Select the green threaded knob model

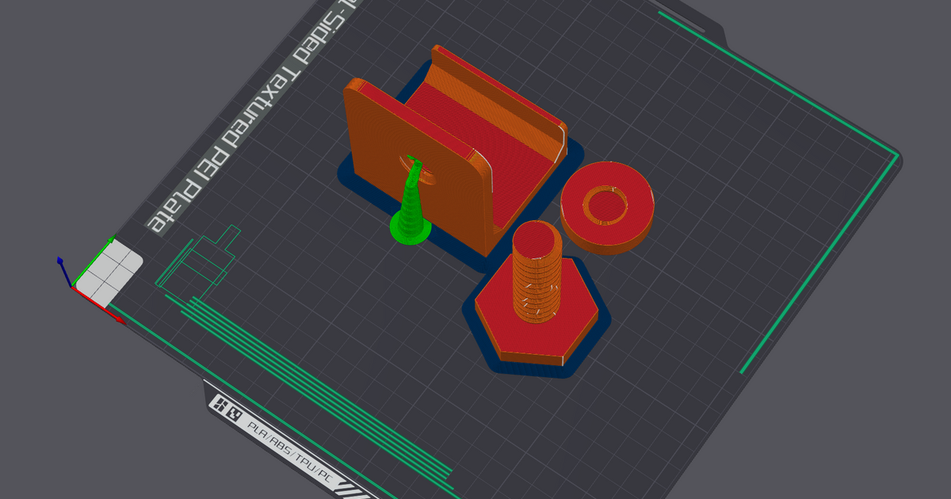[x=411, y=208]
